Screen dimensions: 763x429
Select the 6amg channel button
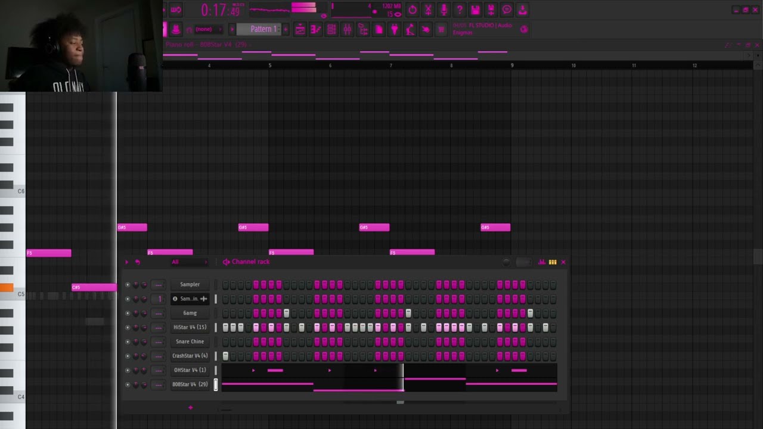190,313
